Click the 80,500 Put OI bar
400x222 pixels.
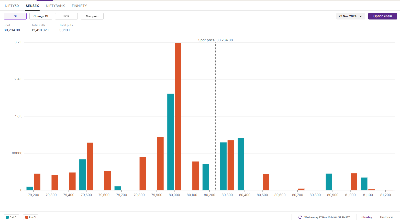[x=266, y=182]
